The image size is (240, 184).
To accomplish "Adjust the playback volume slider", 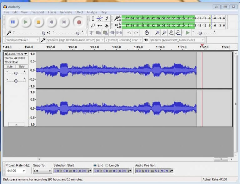I will (78, 33).
